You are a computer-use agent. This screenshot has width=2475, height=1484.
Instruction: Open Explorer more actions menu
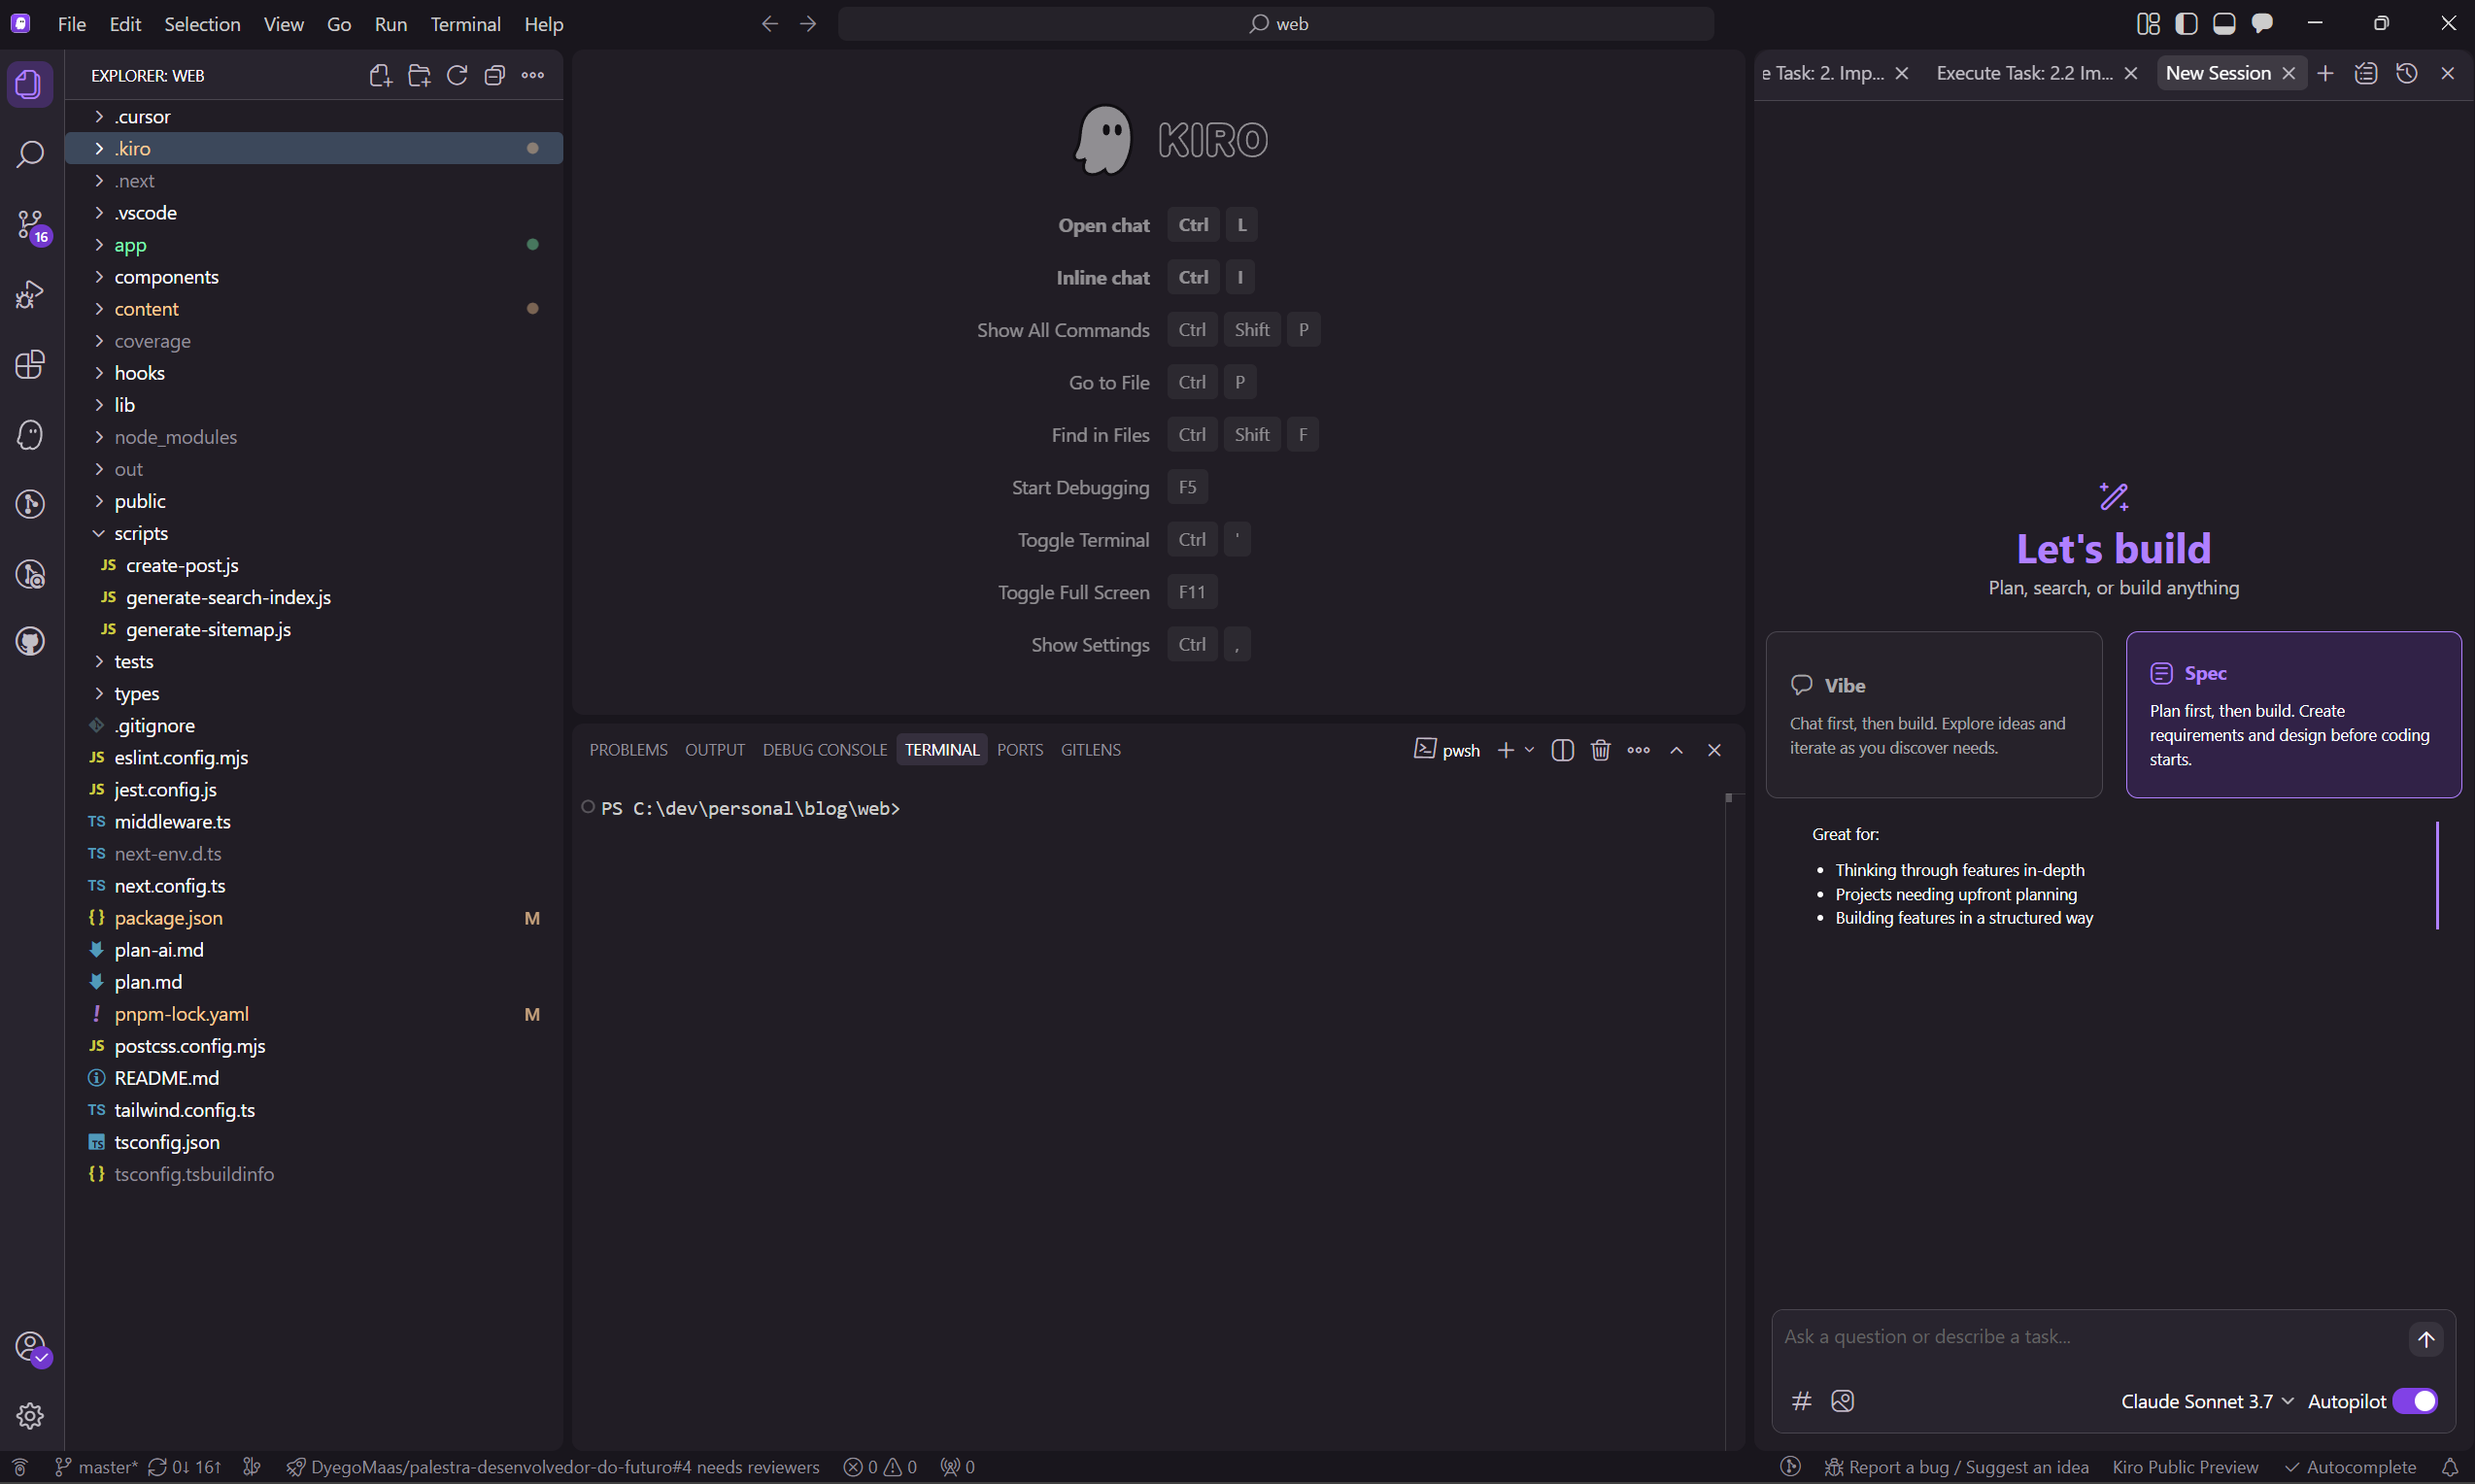pos(533,75)
